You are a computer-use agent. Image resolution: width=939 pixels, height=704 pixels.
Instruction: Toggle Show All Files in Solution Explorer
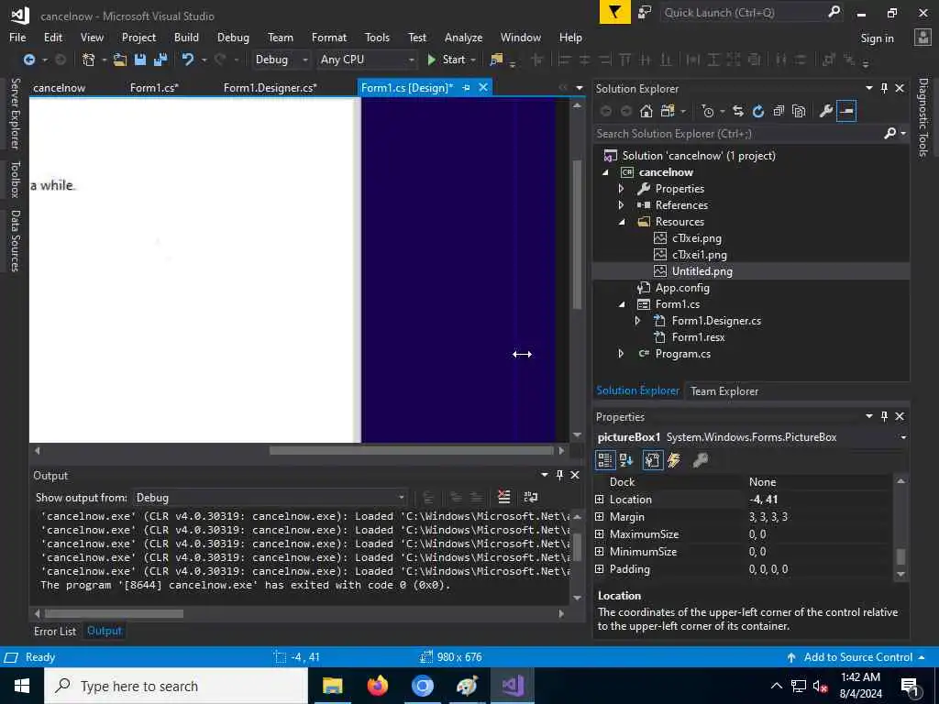coord(799,111)
